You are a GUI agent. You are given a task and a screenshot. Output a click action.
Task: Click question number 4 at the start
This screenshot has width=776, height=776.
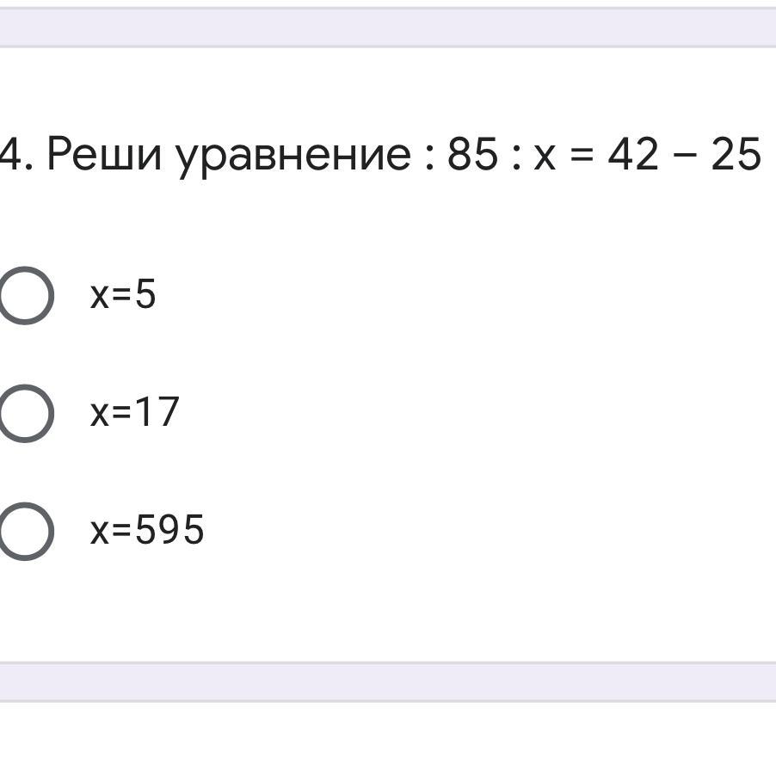coord(10,155)
